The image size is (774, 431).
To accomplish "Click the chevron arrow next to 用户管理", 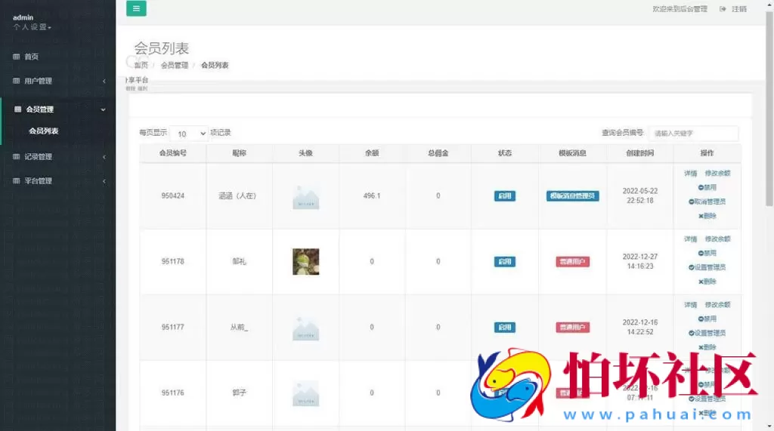I will [x=104, y=81].
